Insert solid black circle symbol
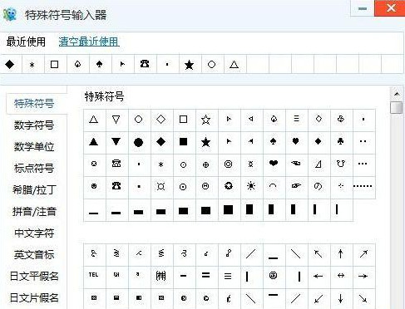The height and width of the screenshot is (309, 405). coord(138,142)
